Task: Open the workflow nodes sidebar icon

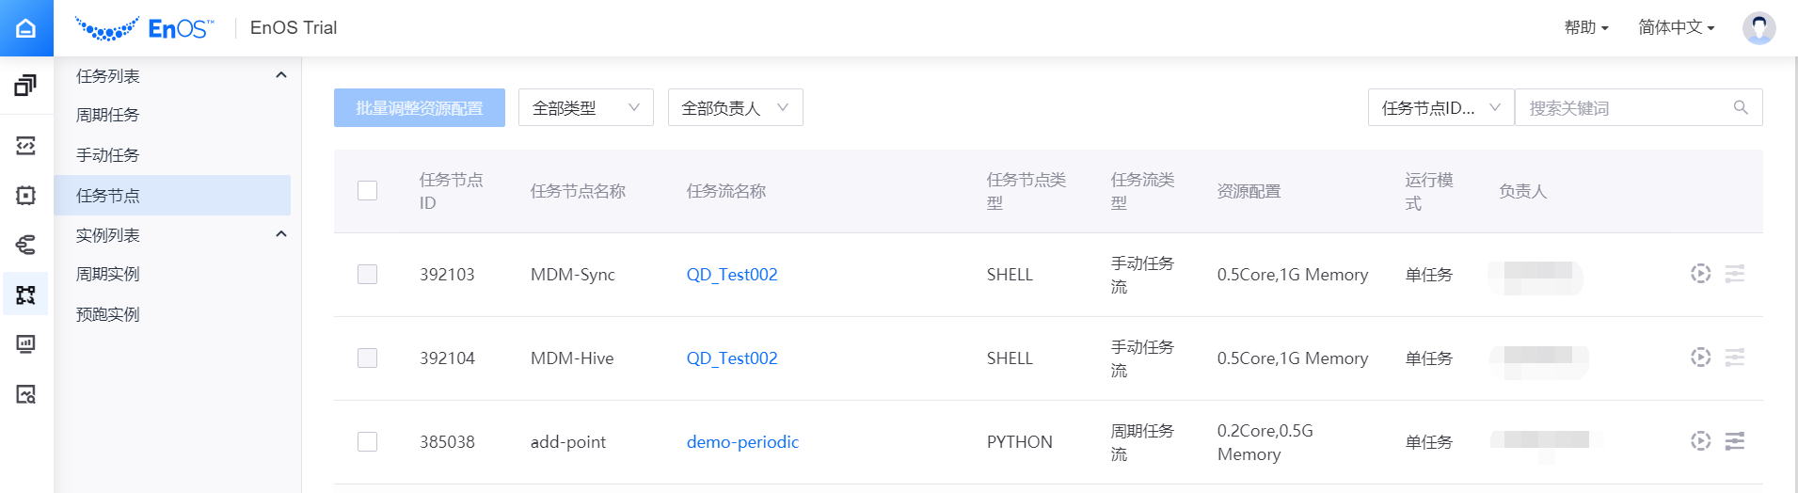Action: (25, 294)
